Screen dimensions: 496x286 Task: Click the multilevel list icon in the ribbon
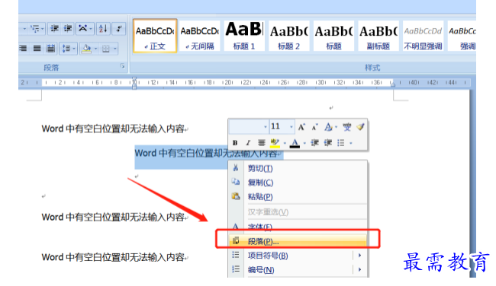click(x=35, y=29)
